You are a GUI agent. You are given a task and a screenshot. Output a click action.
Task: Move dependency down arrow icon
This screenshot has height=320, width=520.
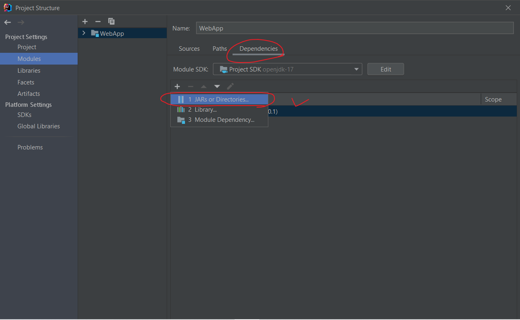coord(217,86)
